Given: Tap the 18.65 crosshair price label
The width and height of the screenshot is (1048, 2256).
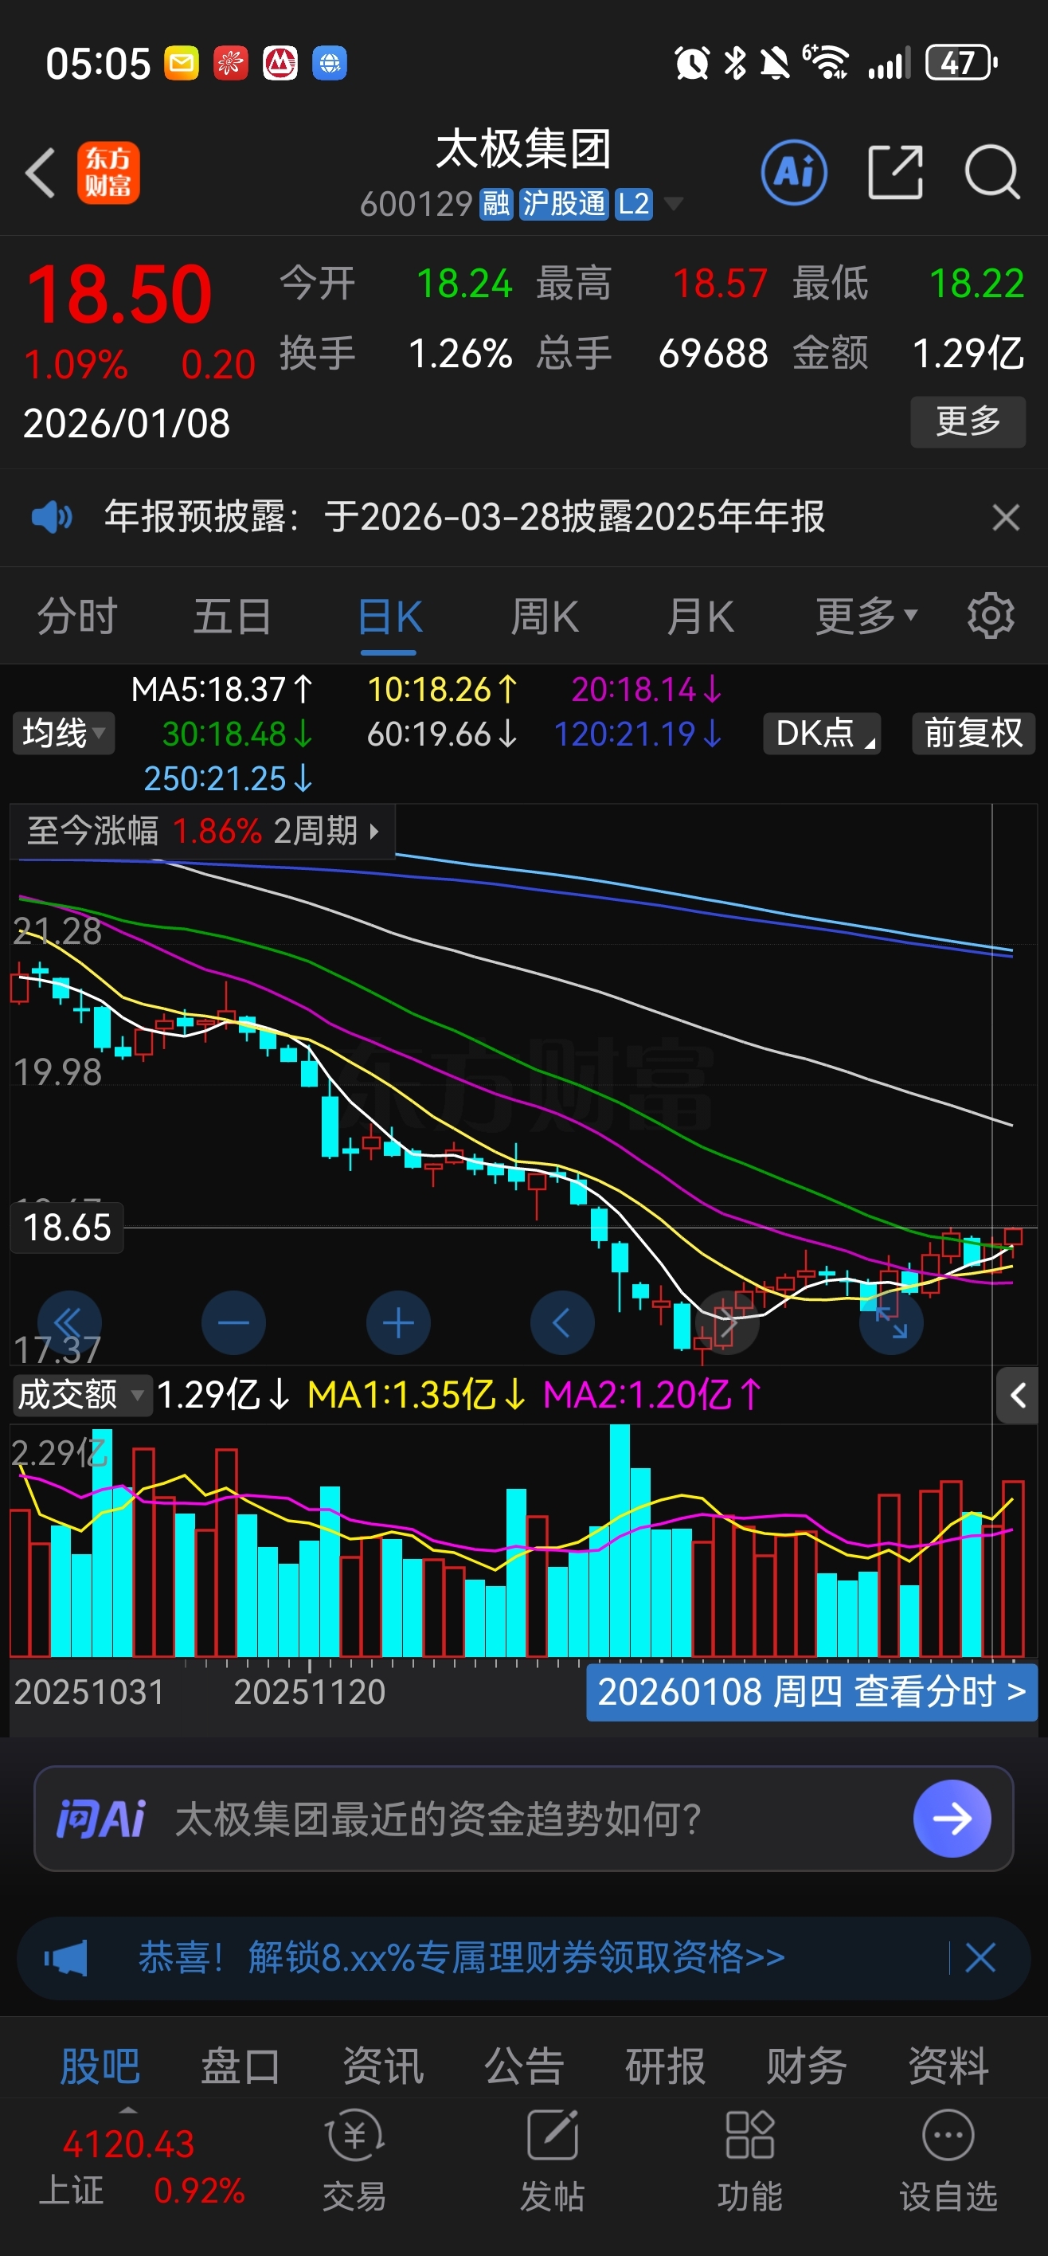Looking at the screenshot, I should (x=67, y=1228).
